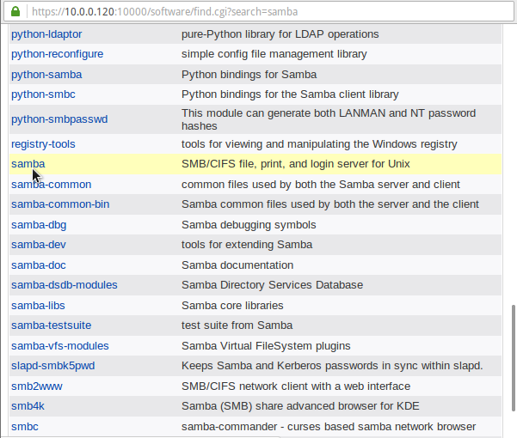
Task: Open the samba-common-bin package link
Action: [60, 204]
